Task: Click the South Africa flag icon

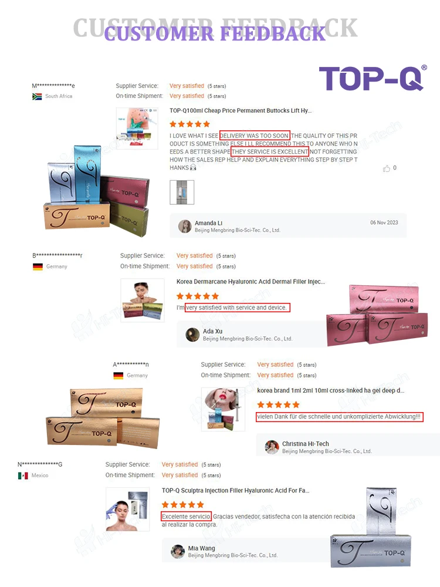Action: 37,96
